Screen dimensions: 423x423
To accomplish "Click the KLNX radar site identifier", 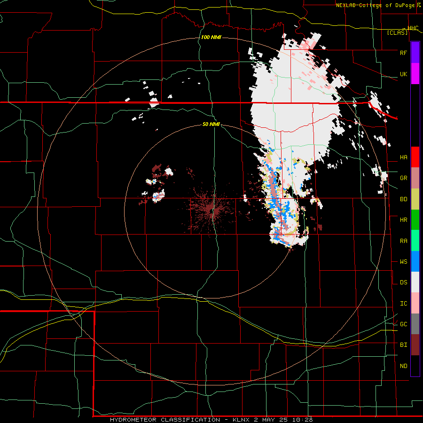I will [242, 420].
